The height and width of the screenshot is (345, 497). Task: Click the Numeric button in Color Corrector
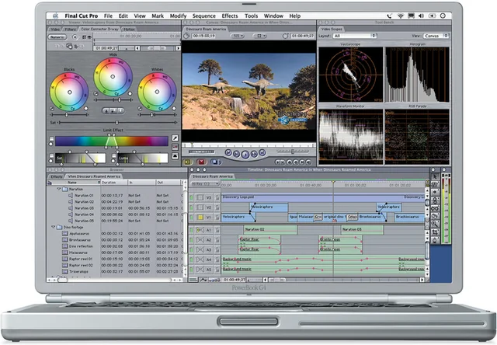[x=57, y=37]
